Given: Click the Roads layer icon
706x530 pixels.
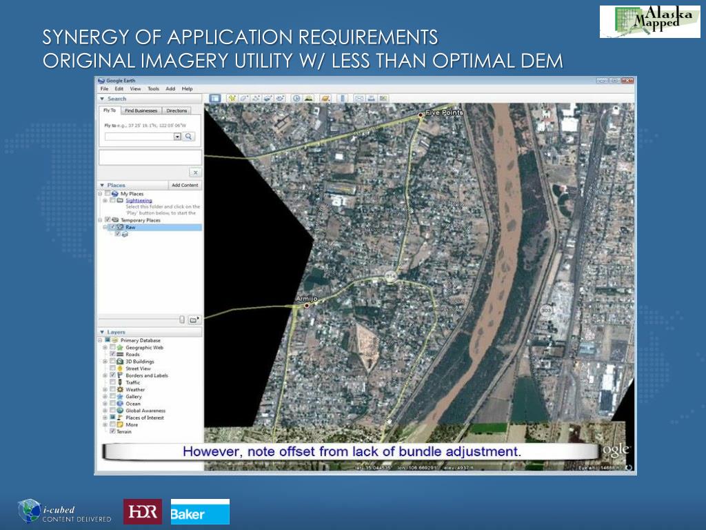Looking at the screenshot, I should coord(120,354).
